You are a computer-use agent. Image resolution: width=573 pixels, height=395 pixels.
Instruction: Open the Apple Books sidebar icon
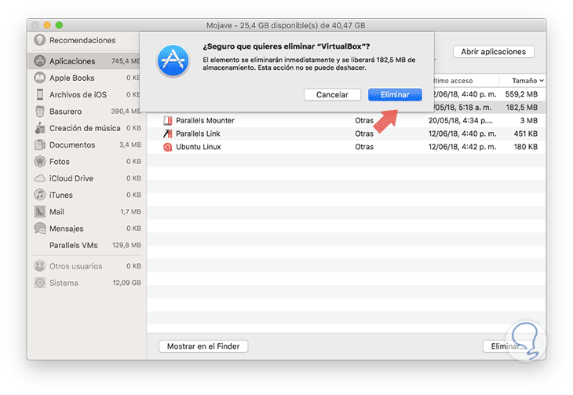point(39,79)
